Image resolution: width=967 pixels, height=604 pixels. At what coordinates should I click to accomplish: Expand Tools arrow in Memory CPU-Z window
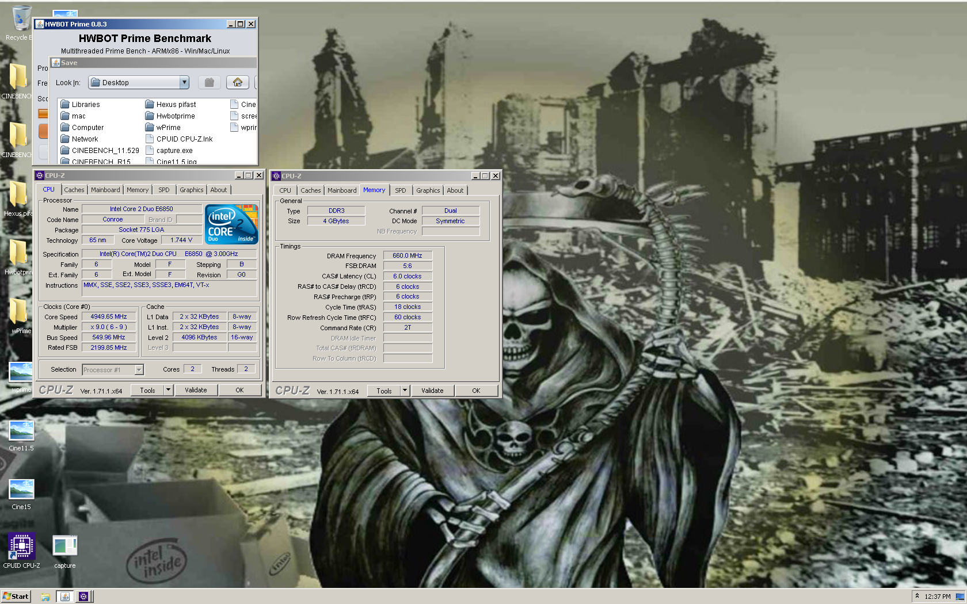click(405, 391)
